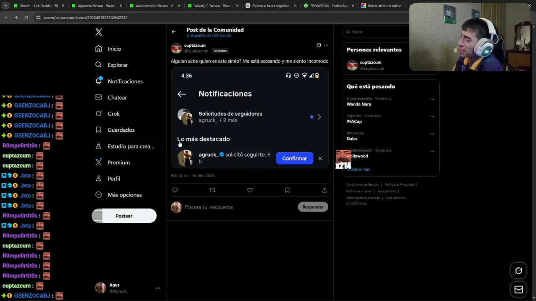
Task: Click the share icon under the post
Action: 325,190
